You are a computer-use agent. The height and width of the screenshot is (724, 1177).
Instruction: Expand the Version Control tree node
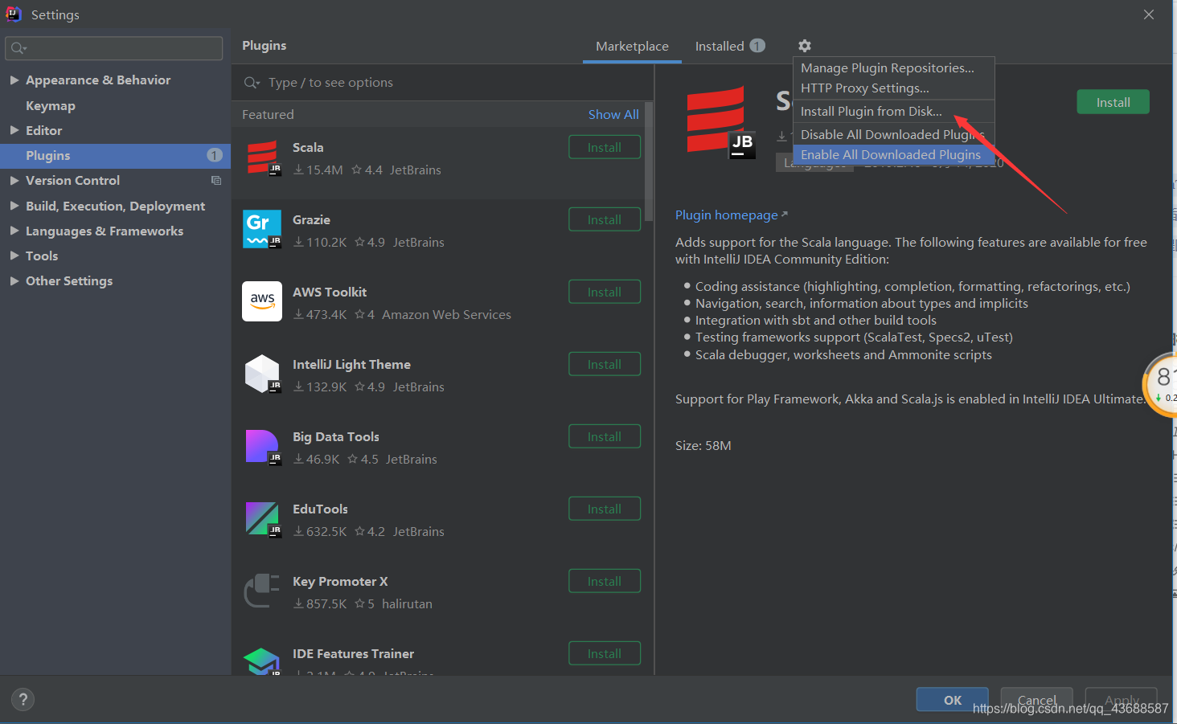[x=14, y=181]
